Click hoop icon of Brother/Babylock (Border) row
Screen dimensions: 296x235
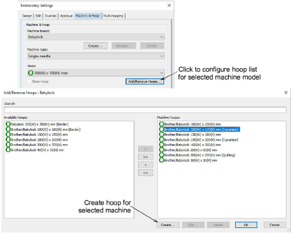[8, 130]
